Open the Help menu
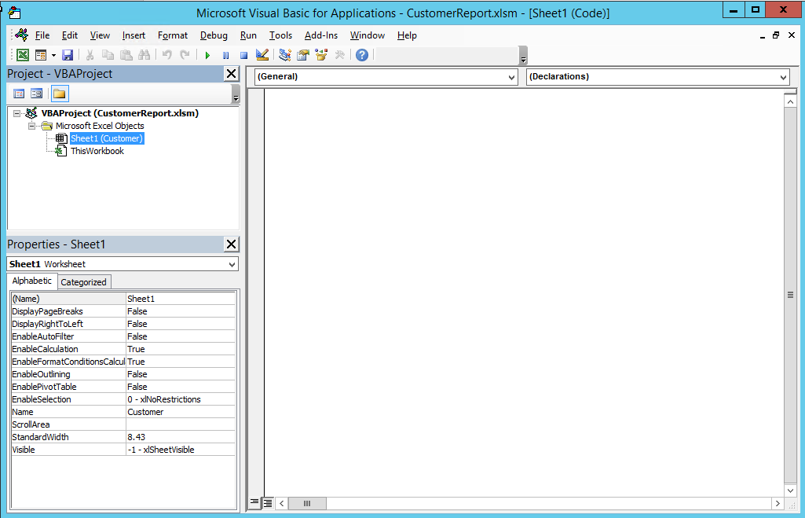The width and height of the screenshot is (805, 518). 407,35
